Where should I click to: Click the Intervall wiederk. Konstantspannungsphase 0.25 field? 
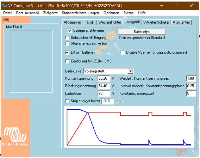click(191, 86)
